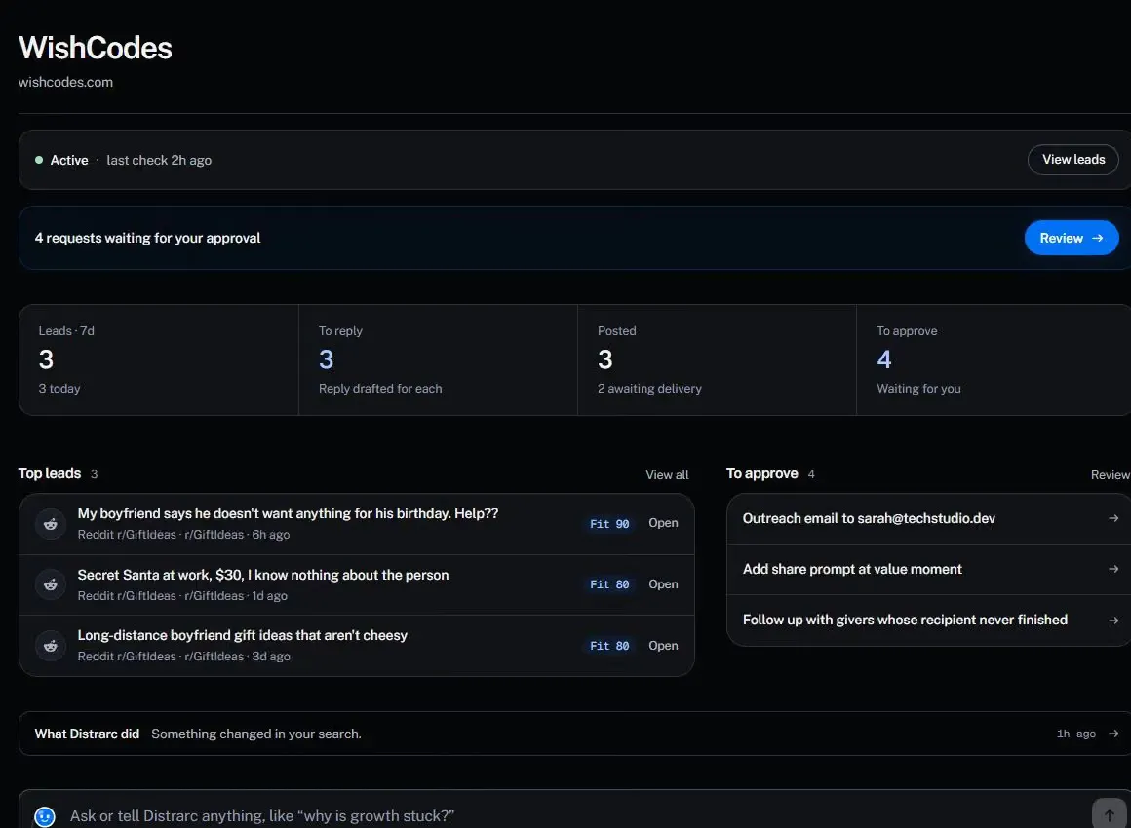1131x828 pixels.
Task: Click the blue Review button
Action: point(1072,238)
